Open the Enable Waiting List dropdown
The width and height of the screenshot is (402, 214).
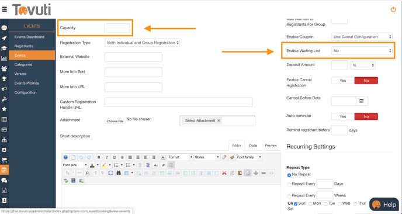tap(362, 51)
